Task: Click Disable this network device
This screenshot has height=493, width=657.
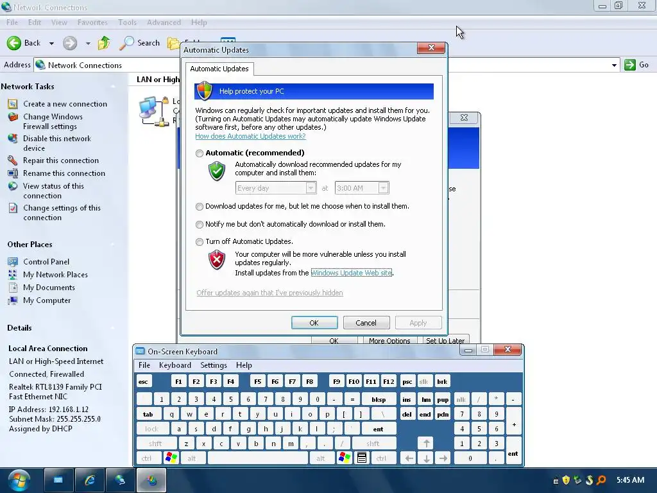Action: click(57, 143)
